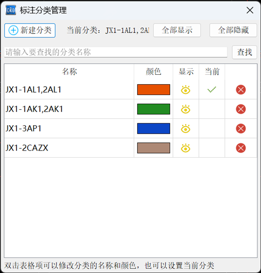Click the green checkmark for JX1-1AL1,2AL1
Screen dimensions: 261x273
coord(212,89)
